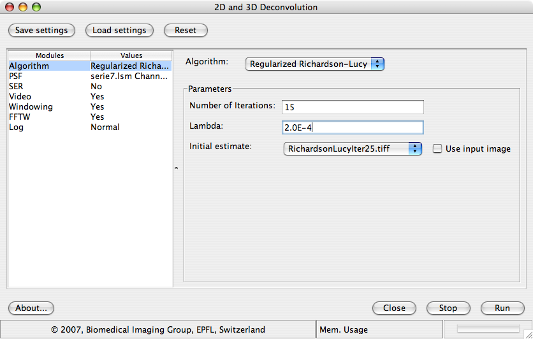Click the Lambda input field

click(x=353, y=127)
